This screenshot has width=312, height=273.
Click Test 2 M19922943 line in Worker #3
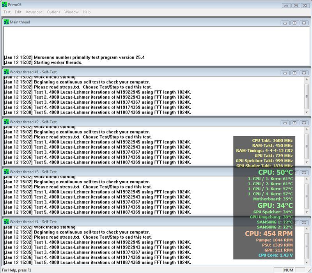click(x=97, y=197)
